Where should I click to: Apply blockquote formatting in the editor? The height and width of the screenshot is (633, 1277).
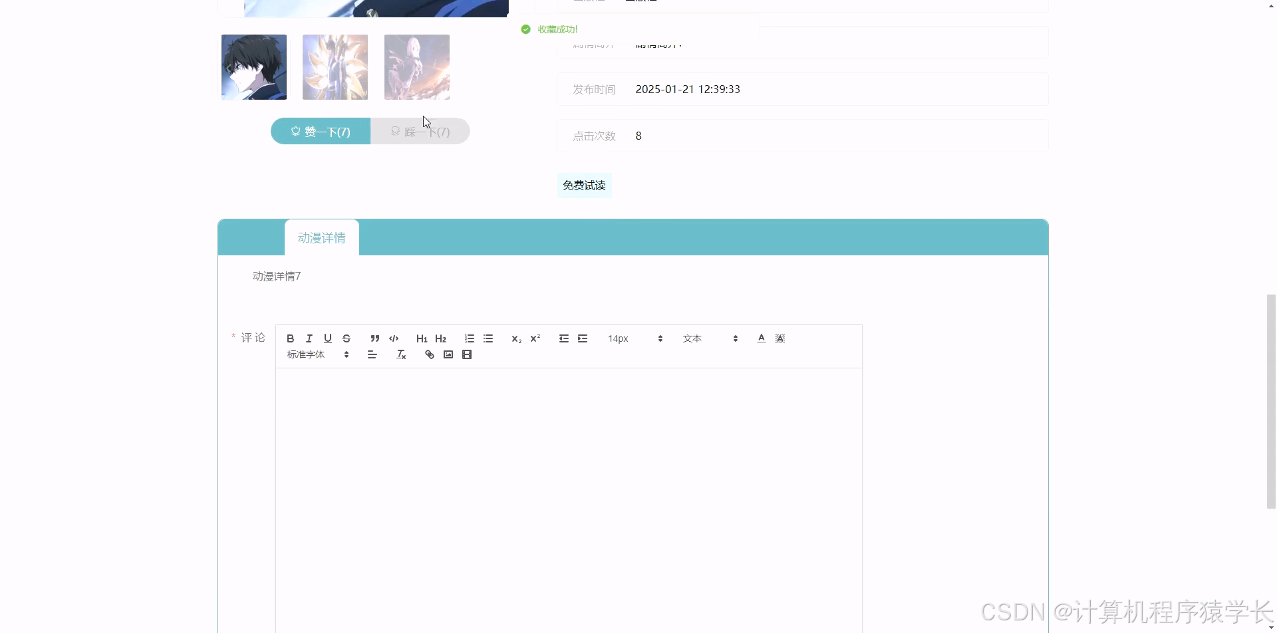tap(374, 338)
